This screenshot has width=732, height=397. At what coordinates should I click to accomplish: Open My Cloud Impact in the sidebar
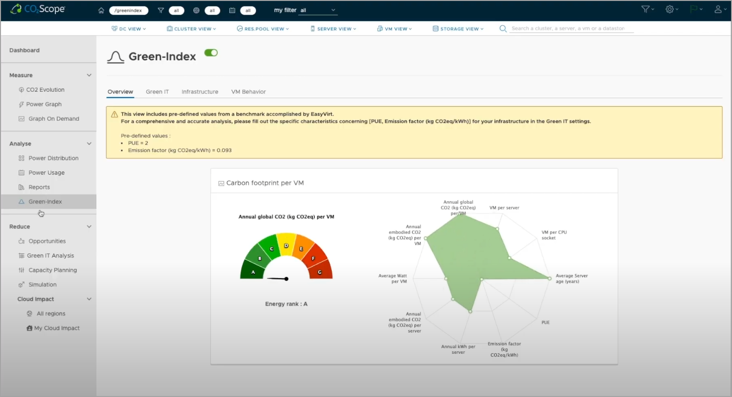56,328
